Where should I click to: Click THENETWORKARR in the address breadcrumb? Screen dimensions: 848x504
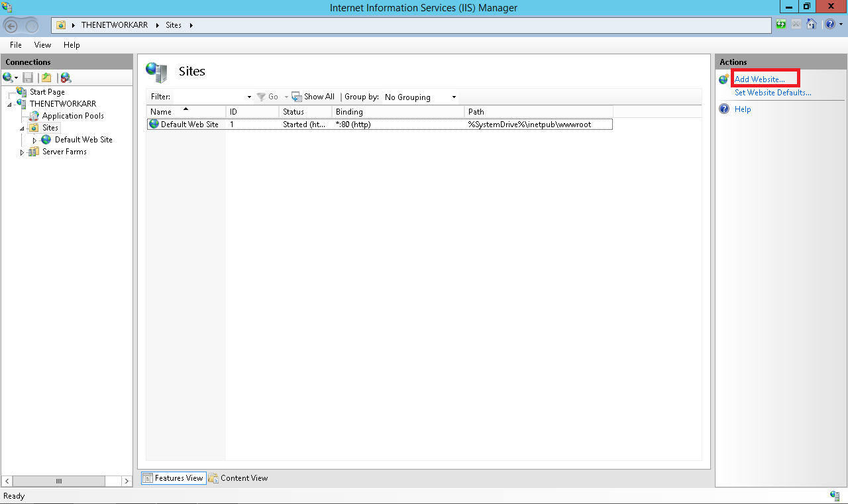115,25
